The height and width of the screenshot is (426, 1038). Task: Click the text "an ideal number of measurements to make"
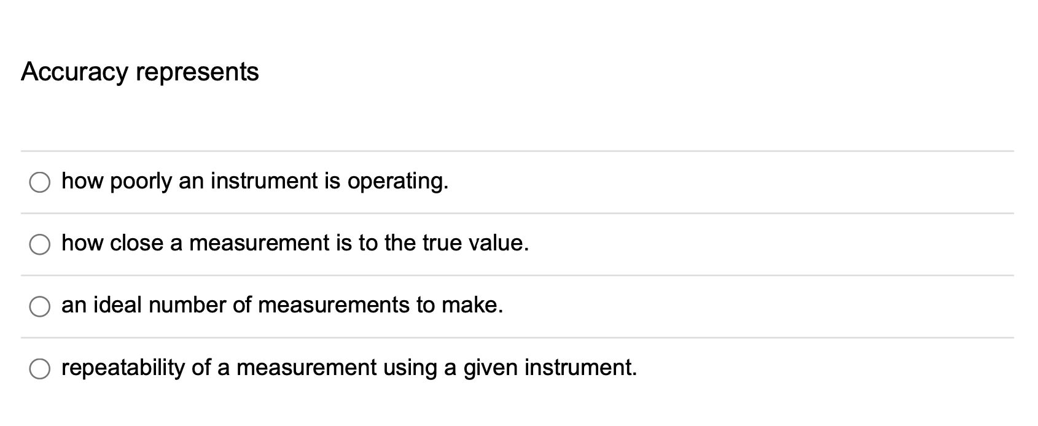[x=282, y=304]
